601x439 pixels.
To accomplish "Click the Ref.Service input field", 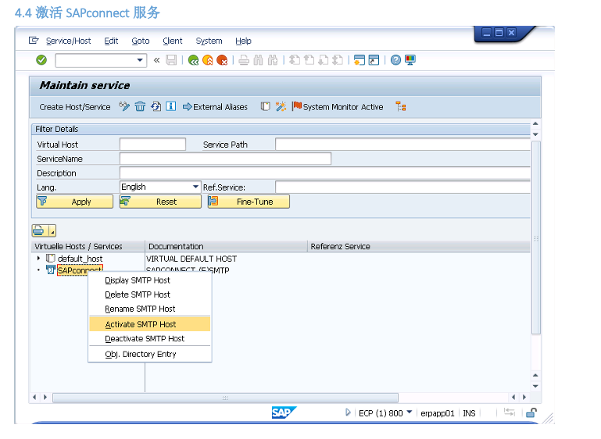I will tap(402, 187).
